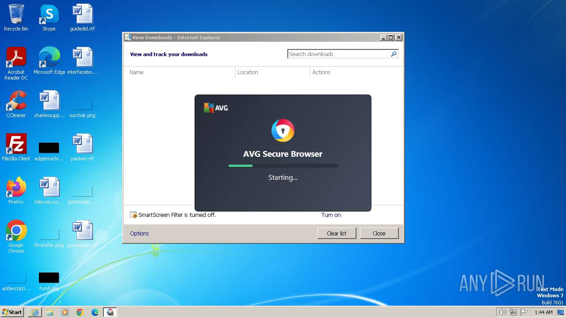Turn on SmartScreen Filter link
This screenshot has height=318, width=566.
coord(331,215)
